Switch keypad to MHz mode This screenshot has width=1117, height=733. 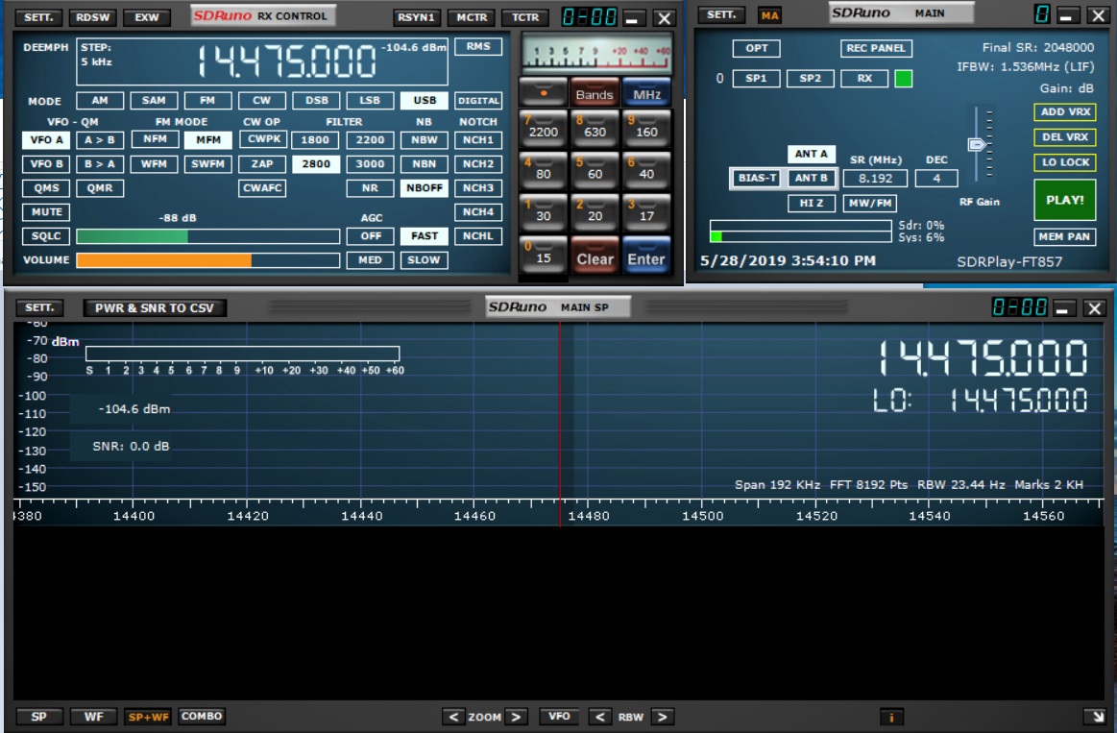coord(646,92)
